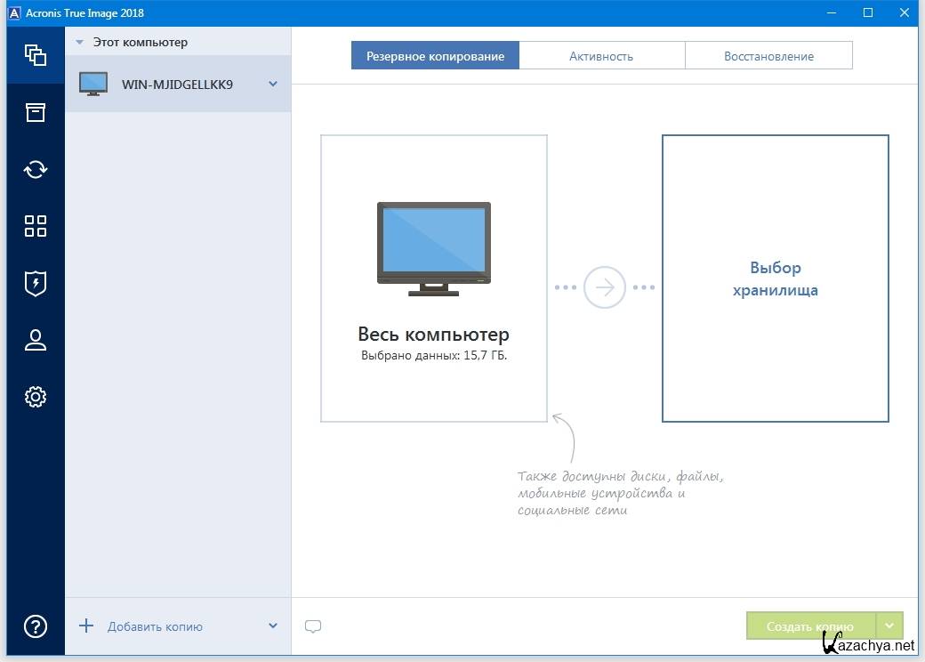Open dropdown arrow beside 'Создать копию' button
The height and width of the screenshot is (662, 925).
tap(889, 626)
